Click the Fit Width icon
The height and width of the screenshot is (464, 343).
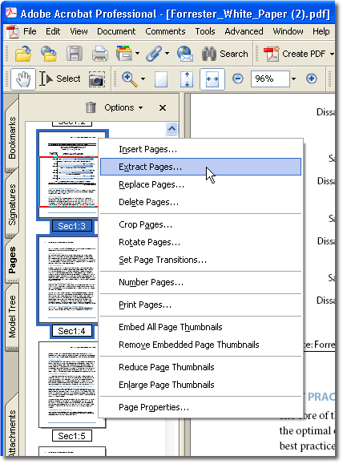(212, 79)
